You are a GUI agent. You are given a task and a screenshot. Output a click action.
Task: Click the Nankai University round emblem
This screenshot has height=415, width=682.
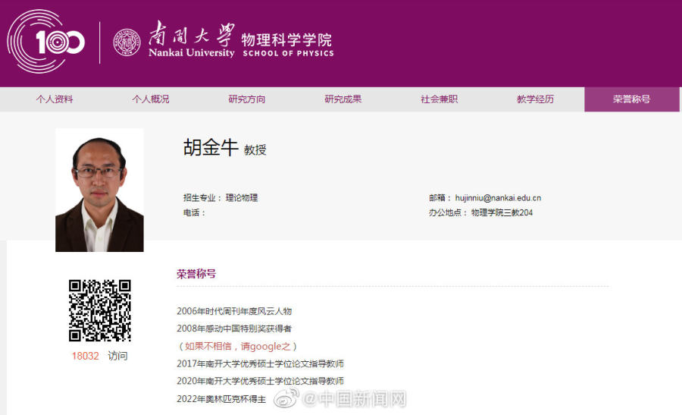[127, 42]
